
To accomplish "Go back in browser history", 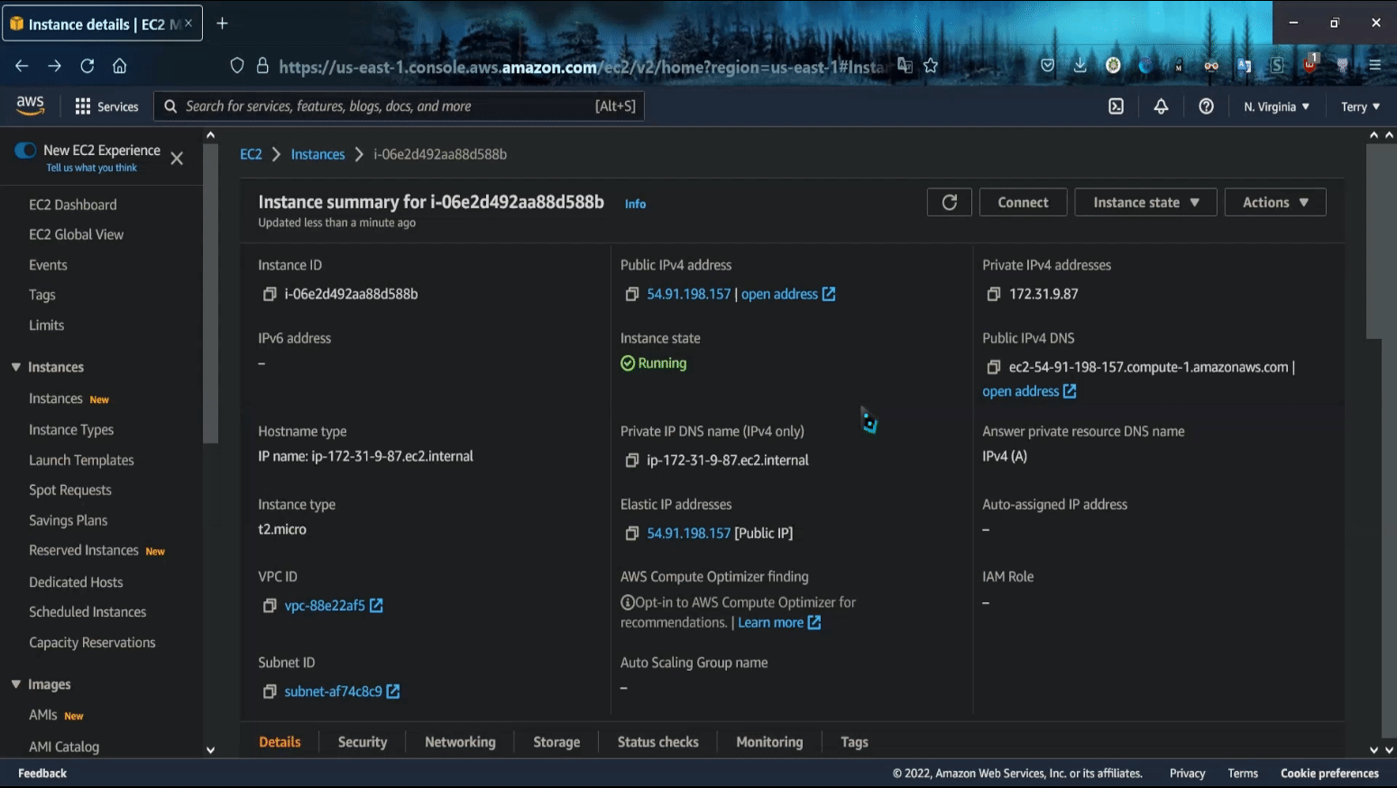I will coord(22,66).
